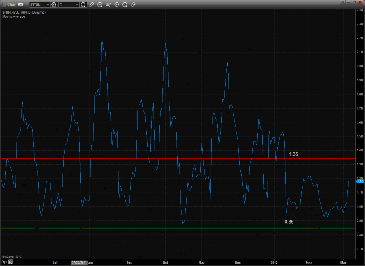The width and height of the screenshot is (365, 266).
Task: Click the circled A icon
Action: pyautogui.click(x=125, y=5)
